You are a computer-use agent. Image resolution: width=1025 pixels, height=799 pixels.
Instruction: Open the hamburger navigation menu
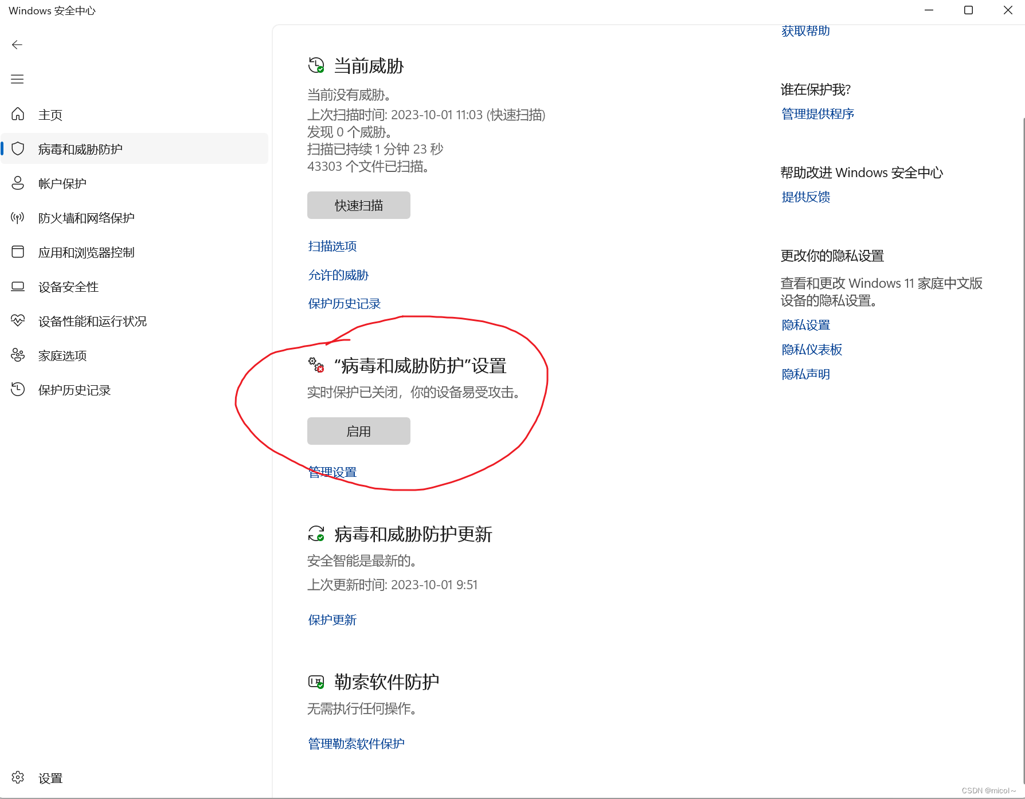(17, 79)
